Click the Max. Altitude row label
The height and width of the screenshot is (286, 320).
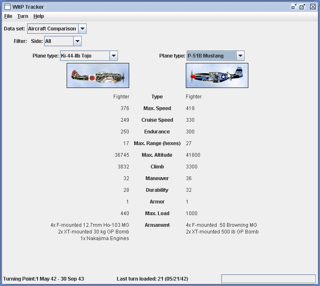[x=157, y=155]
